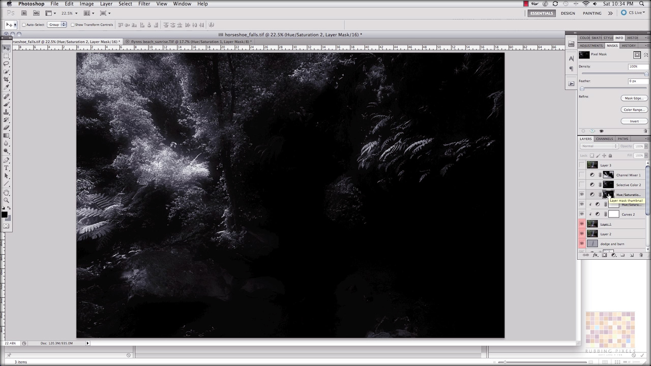This screenshot has height=366, width=651.
Task: Click the Color Range... button
Action: click(x=634, y=110)
